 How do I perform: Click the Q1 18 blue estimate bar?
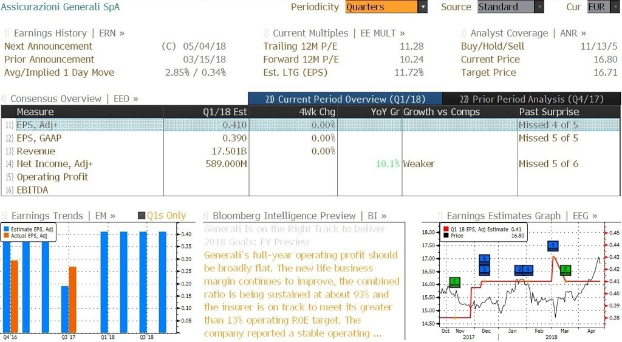pyautogui.click(x=104, y=282)
